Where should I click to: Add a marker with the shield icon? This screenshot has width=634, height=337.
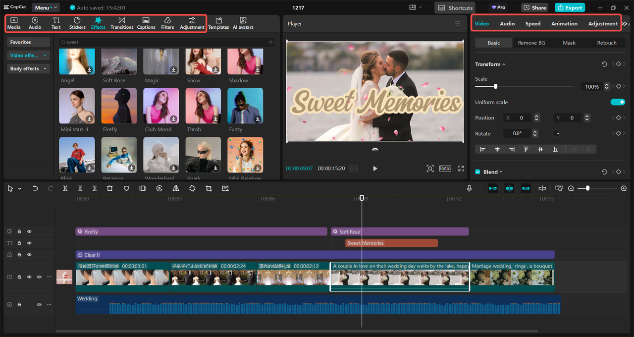[x=126, y=188]
